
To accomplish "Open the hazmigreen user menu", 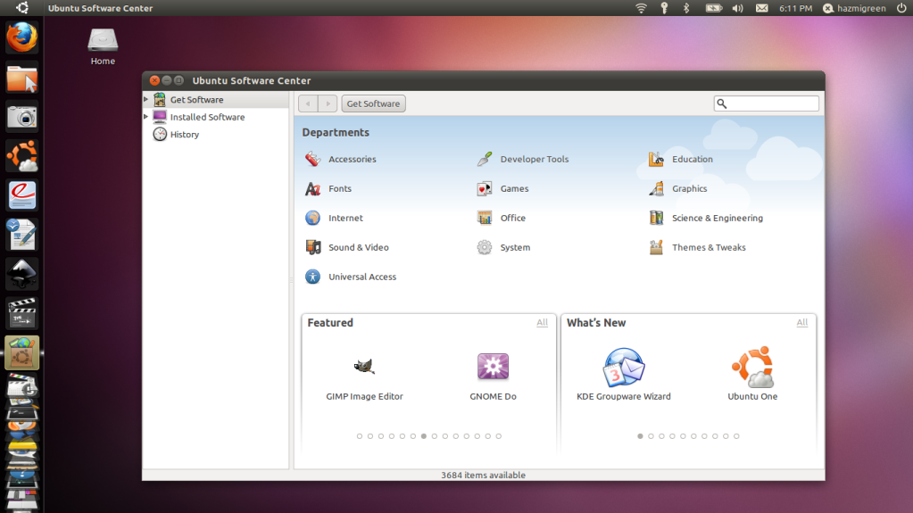I will [x=854, y=8].
